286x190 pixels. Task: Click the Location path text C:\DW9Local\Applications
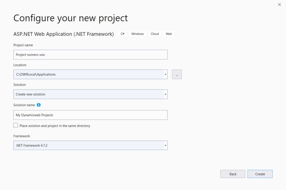point(36,74)
